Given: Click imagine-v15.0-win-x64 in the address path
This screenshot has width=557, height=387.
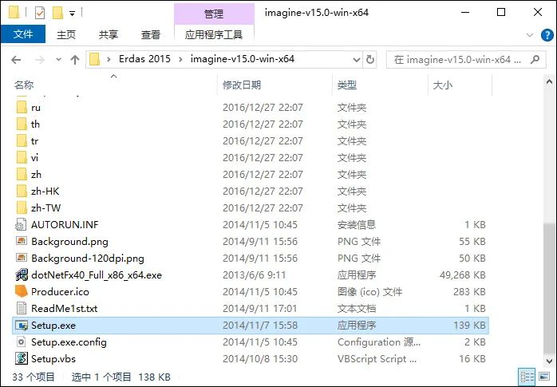Looking at the screenshot, I should point(243,59).
